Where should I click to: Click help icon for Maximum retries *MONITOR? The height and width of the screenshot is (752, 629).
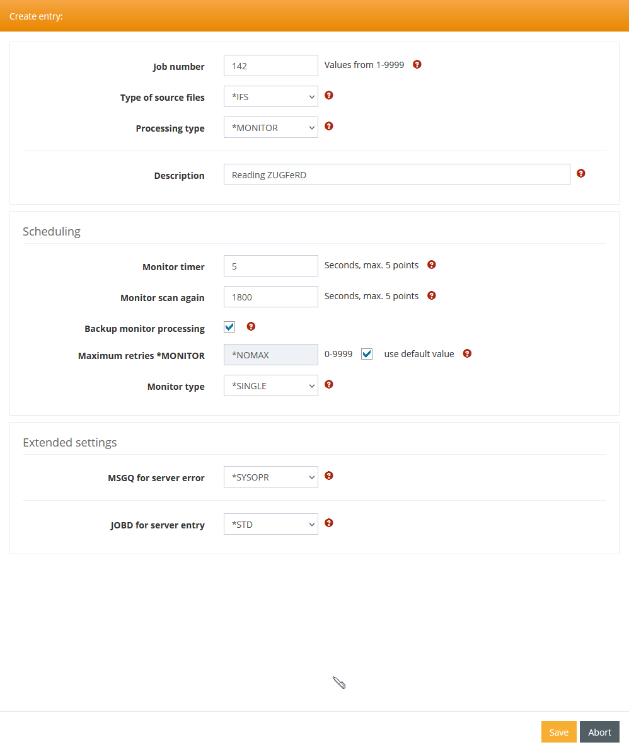[x=467, y=353]
